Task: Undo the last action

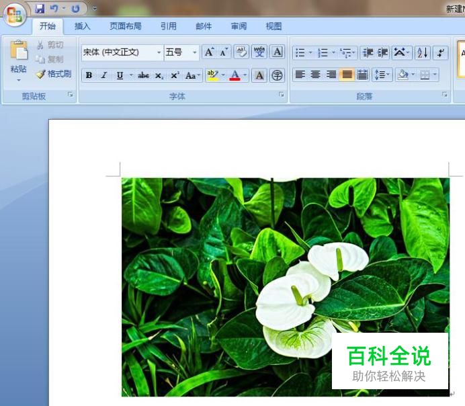Action: coord(54,9)
